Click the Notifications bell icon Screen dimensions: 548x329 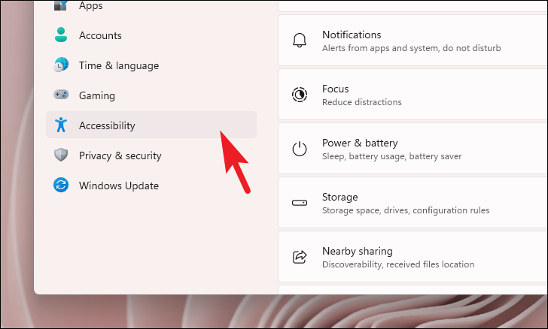[300, 41]
